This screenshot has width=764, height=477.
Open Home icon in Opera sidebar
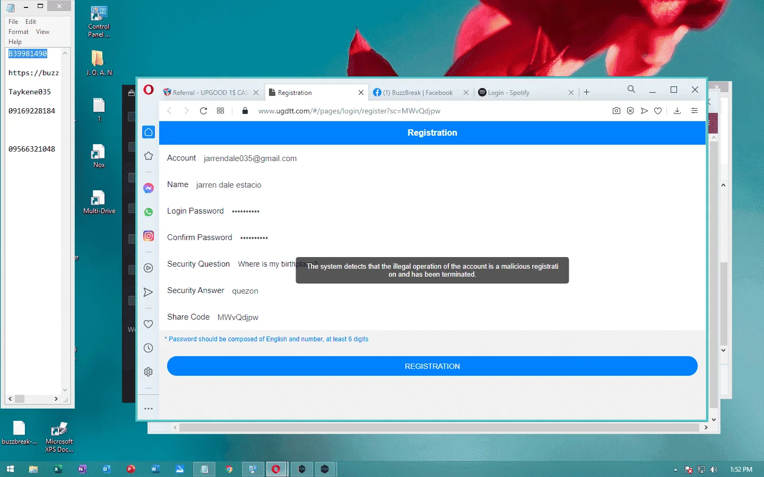point(149,132)
